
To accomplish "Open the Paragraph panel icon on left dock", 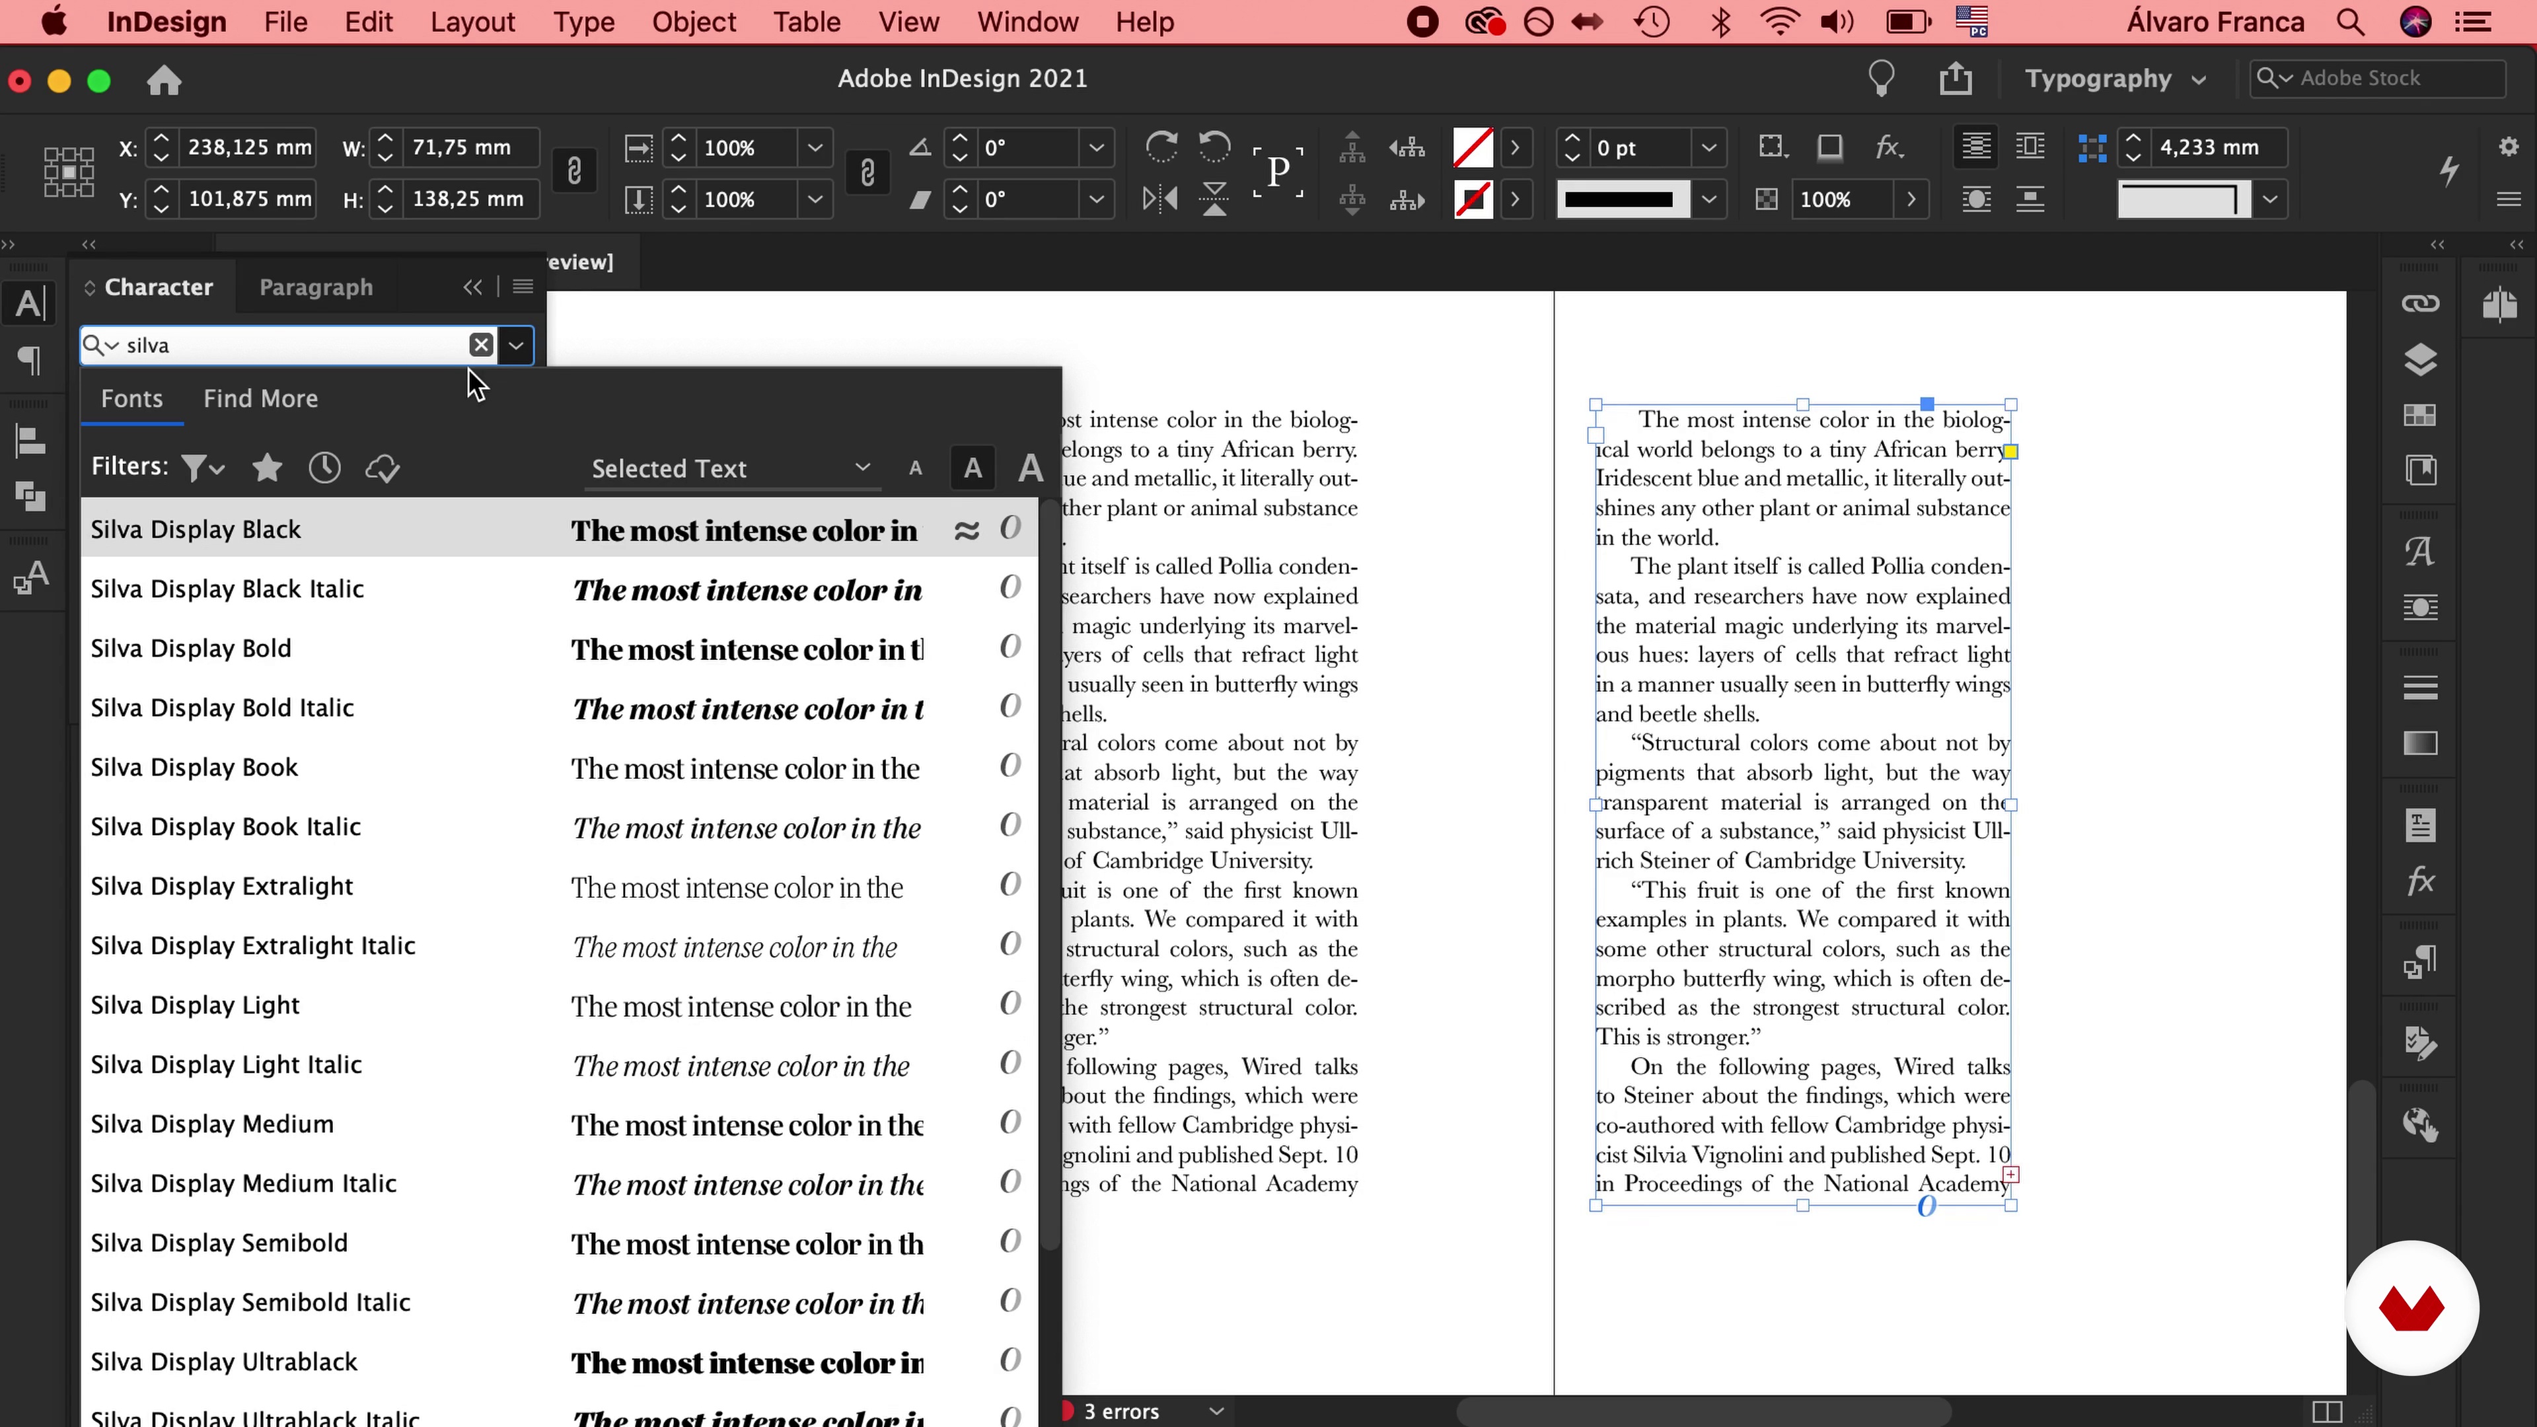I will (x=30, y=361).
